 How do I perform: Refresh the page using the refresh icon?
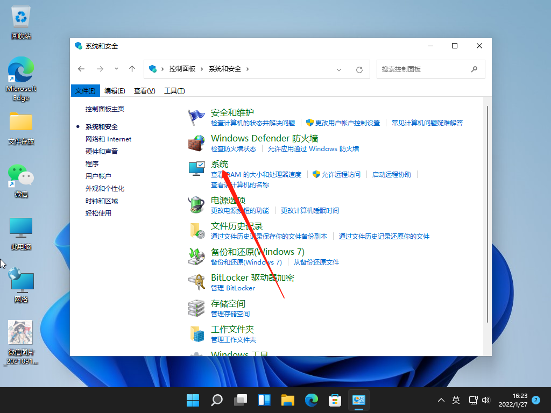click(359, 69)
